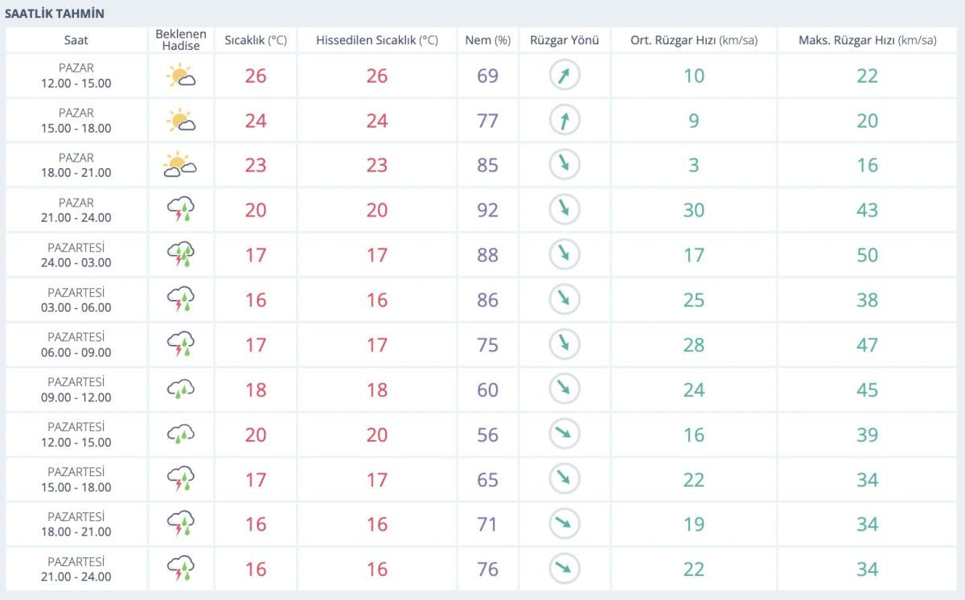Click max wind speed value 50
Viewport: 965px width, 600px height.
point(867,255)
